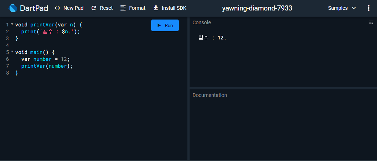Collapse the main function fold arrow
The image size is (377, 161).
12,52
